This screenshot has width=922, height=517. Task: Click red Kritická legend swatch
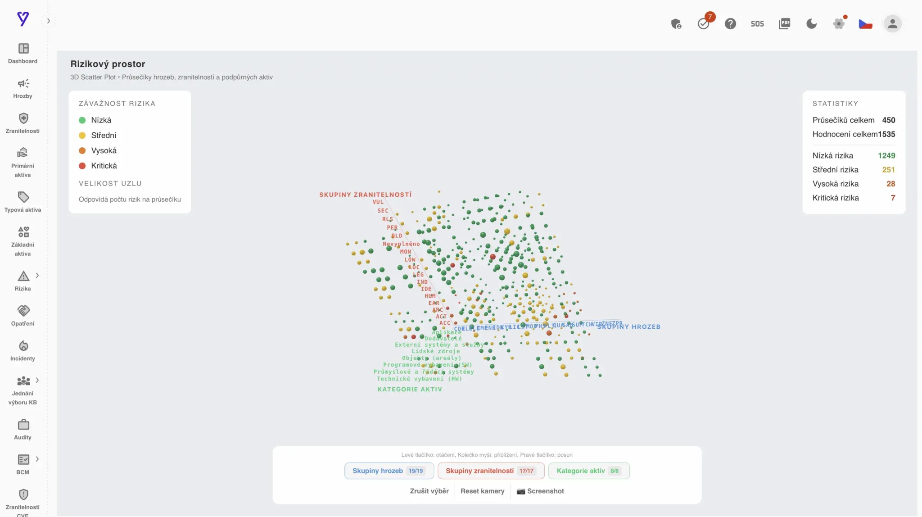pyautogui.click(x=82, y=166)
